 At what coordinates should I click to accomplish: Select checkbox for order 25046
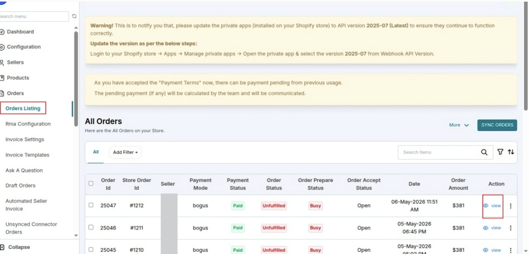(91, 227)
